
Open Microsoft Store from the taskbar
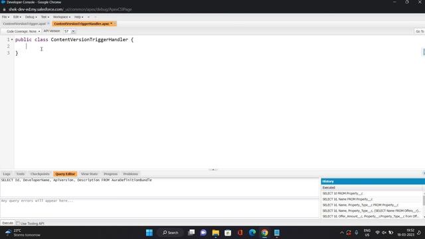point(228,232)
